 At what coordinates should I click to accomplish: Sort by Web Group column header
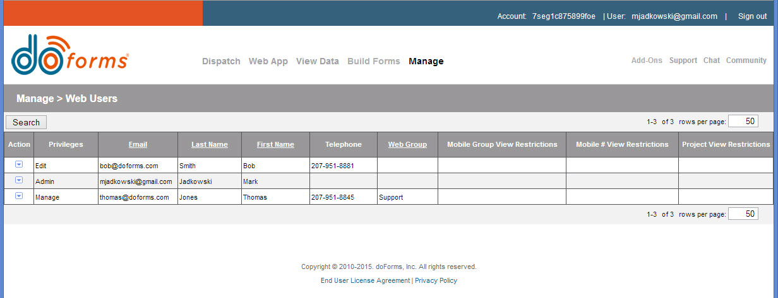click(x=407, y=144)
